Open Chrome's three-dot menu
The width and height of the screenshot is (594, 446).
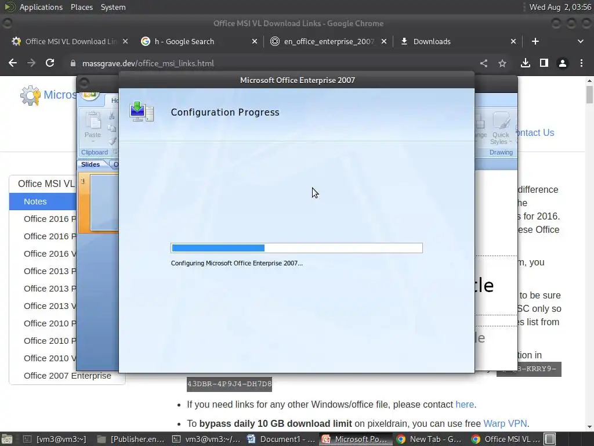coord(581,63)
